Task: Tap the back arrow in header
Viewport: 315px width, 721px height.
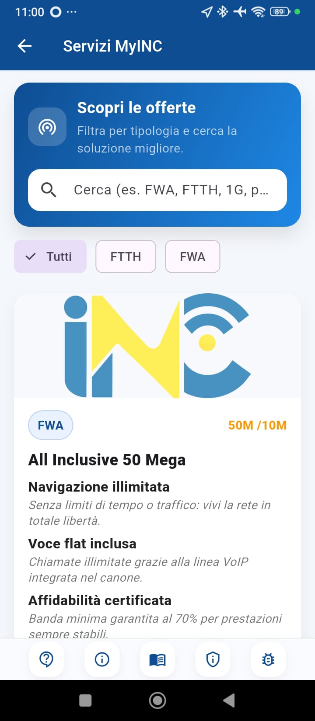Action: coord(24,46)
